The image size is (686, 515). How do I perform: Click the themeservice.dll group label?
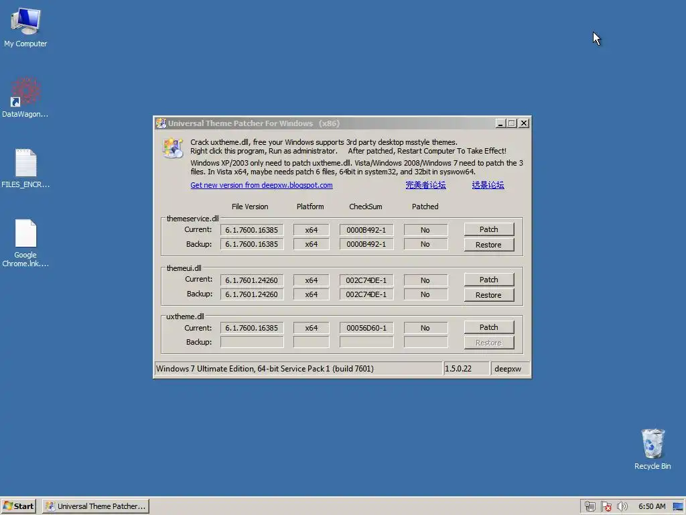pyautogui.click(x=192, y=219)
